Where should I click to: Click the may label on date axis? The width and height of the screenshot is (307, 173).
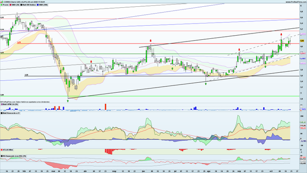point(114,171)
